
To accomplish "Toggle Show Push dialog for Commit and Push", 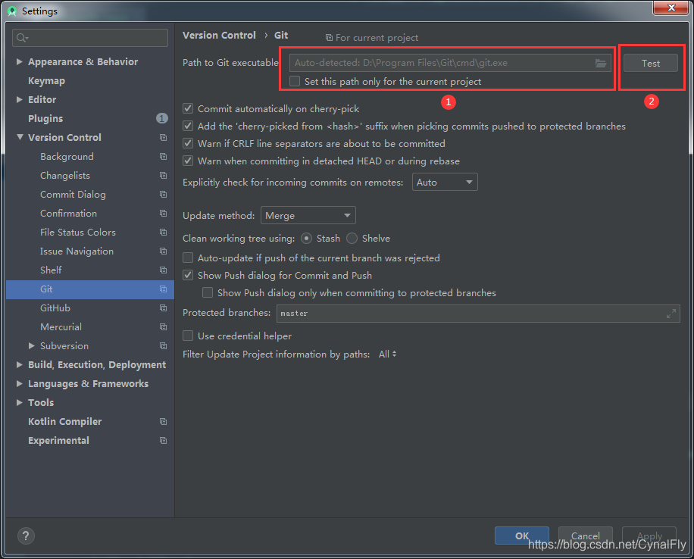I will [x=188, y=275].
